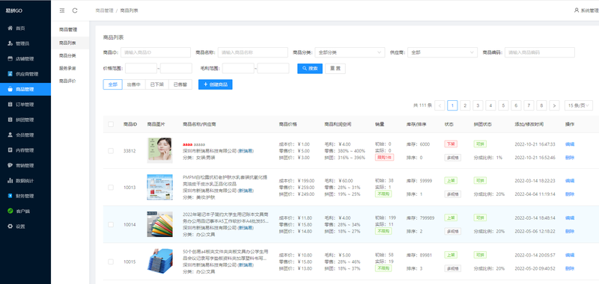
Task: Open the 15 条/页 page size dropdown
Action: [x=579, y=105]
